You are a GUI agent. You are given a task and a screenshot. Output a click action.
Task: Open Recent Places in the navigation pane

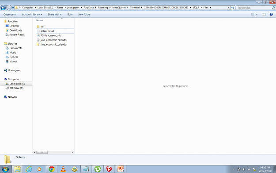pyautogui.click(x=17, y=35)
